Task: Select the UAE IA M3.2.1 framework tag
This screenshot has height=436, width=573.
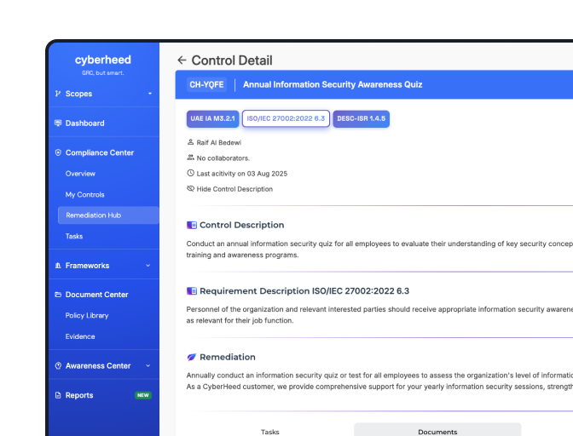Action: tap(212, 118)
